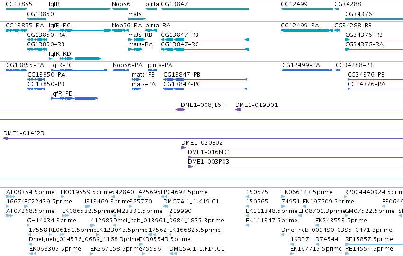This screenshot has width=403, height=256.
Task: Select the AT08354.5prime EST label
Action: tap(30, 192)
